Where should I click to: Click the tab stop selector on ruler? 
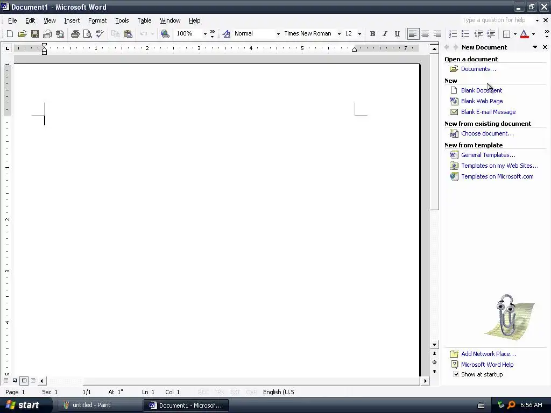(8, 48)
